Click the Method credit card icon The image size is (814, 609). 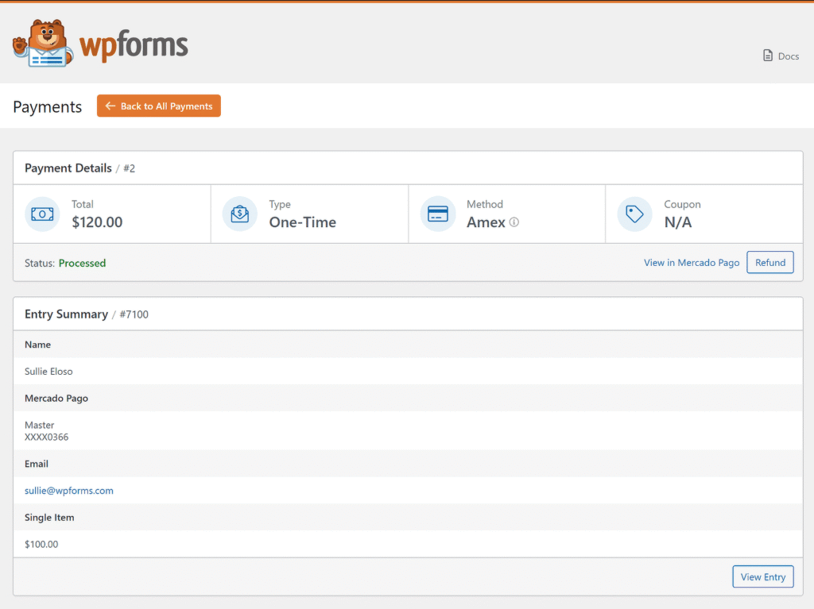click(x=438, y=214)
